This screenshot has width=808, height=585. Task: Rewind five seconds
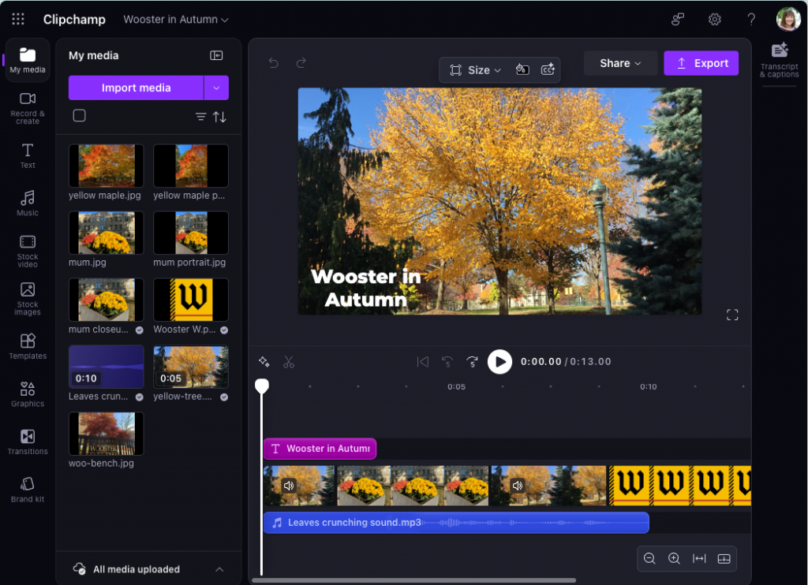coord(447,362)
